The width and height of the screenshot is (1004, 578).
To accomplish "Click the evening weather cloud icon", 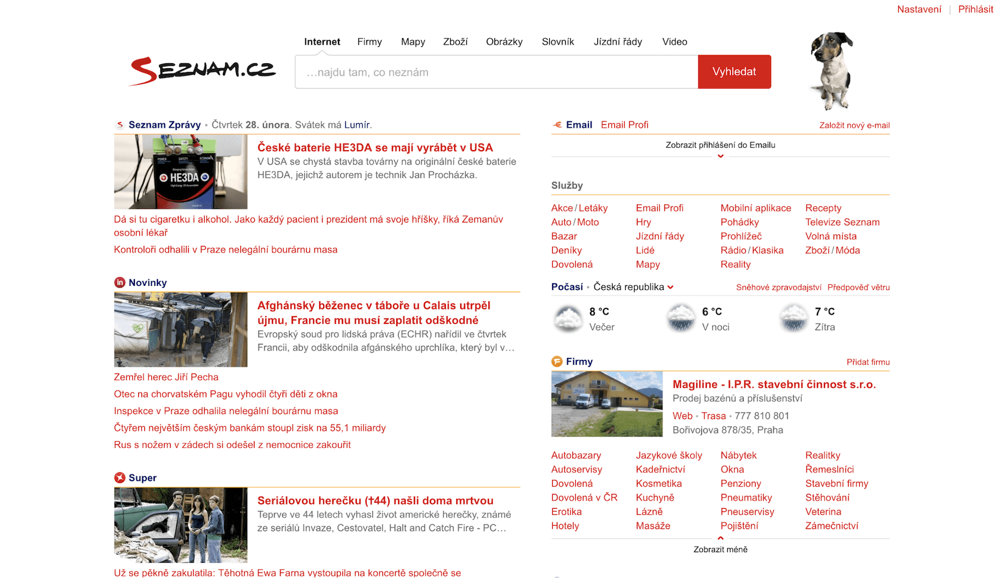I will point(568,319).
